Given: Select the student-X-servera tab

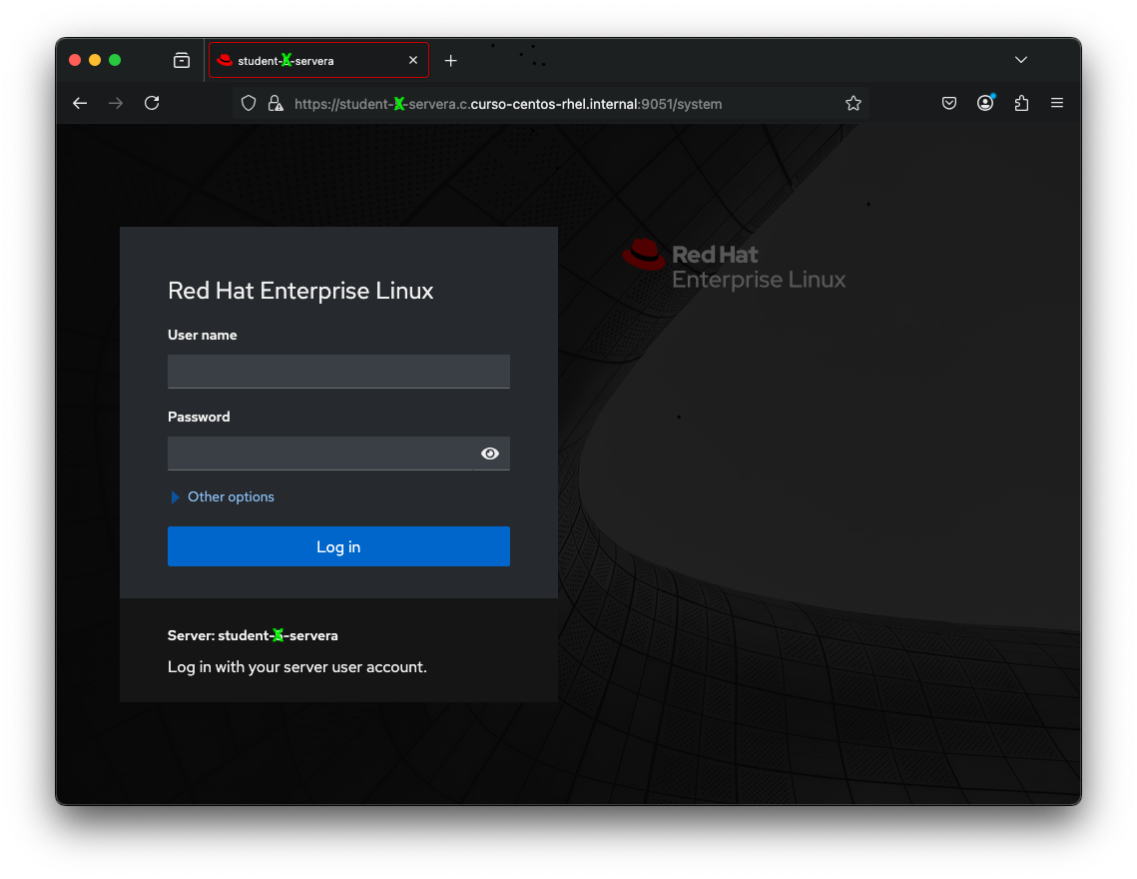Looking at the screenshot, I should tap(318, 60).
